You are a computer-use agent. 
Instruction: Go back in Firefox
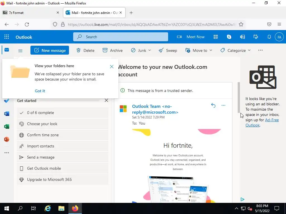point(7,25)
